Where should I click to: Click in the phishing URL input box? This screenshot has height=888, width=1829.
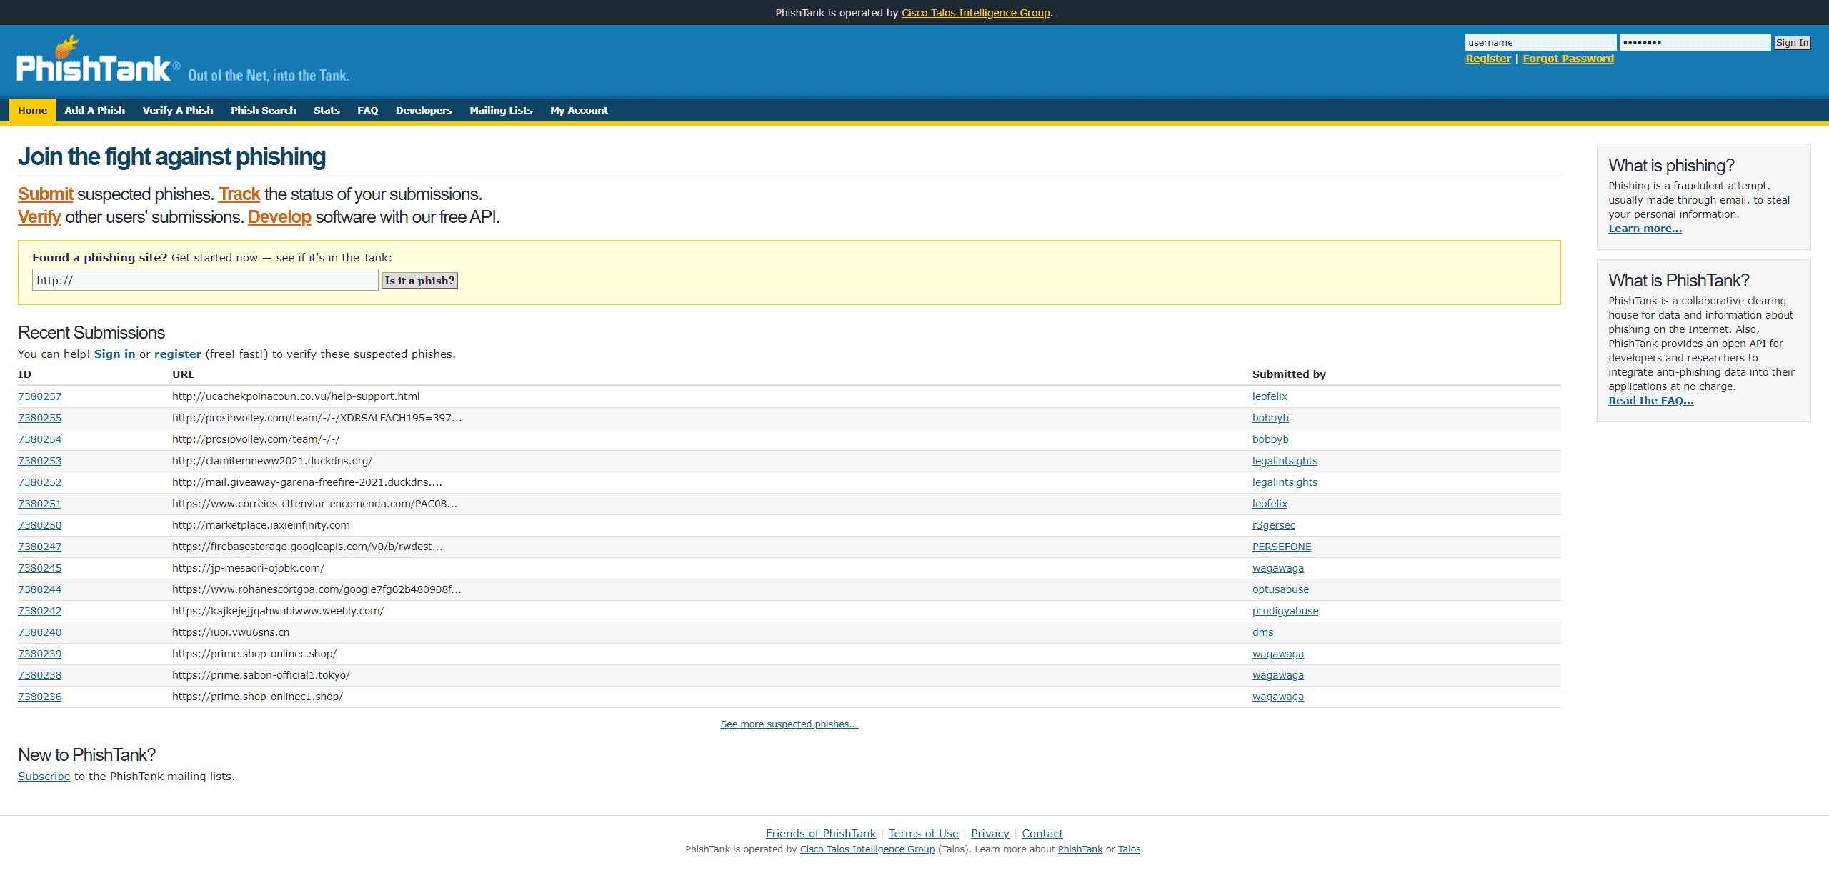click(204, 280)
